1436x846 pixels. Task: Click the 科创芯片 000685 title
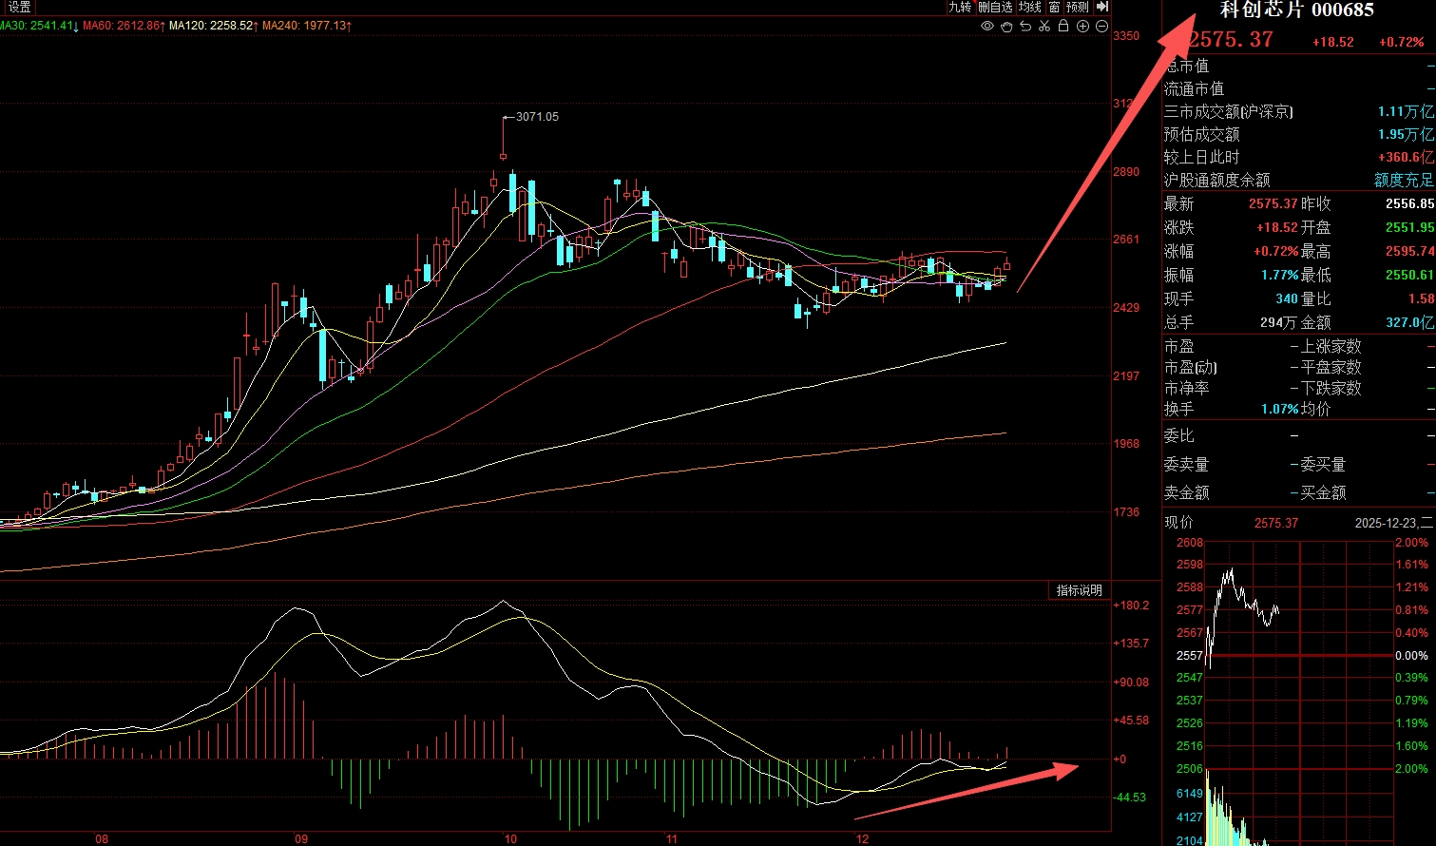(x=1297, y=10)
